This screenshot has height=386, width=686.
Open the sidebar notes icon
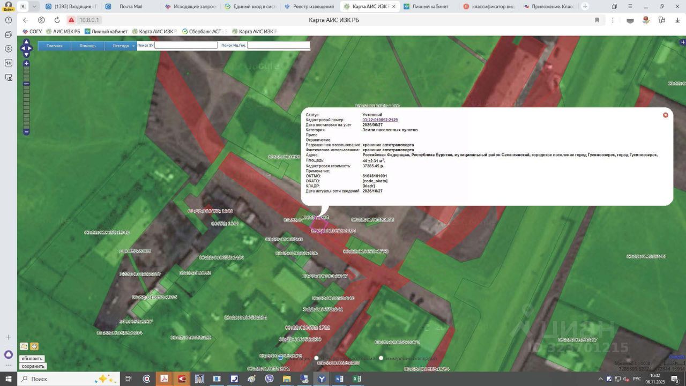(9, 34)
